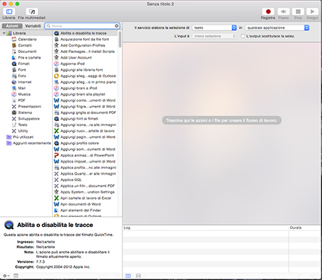
Task: Select Internet category in library
Action: point(25,82)
